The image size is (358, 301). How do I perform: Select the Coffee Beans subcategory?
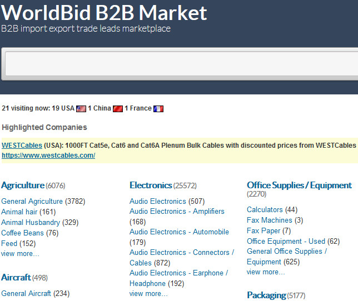tap(22, 233)
